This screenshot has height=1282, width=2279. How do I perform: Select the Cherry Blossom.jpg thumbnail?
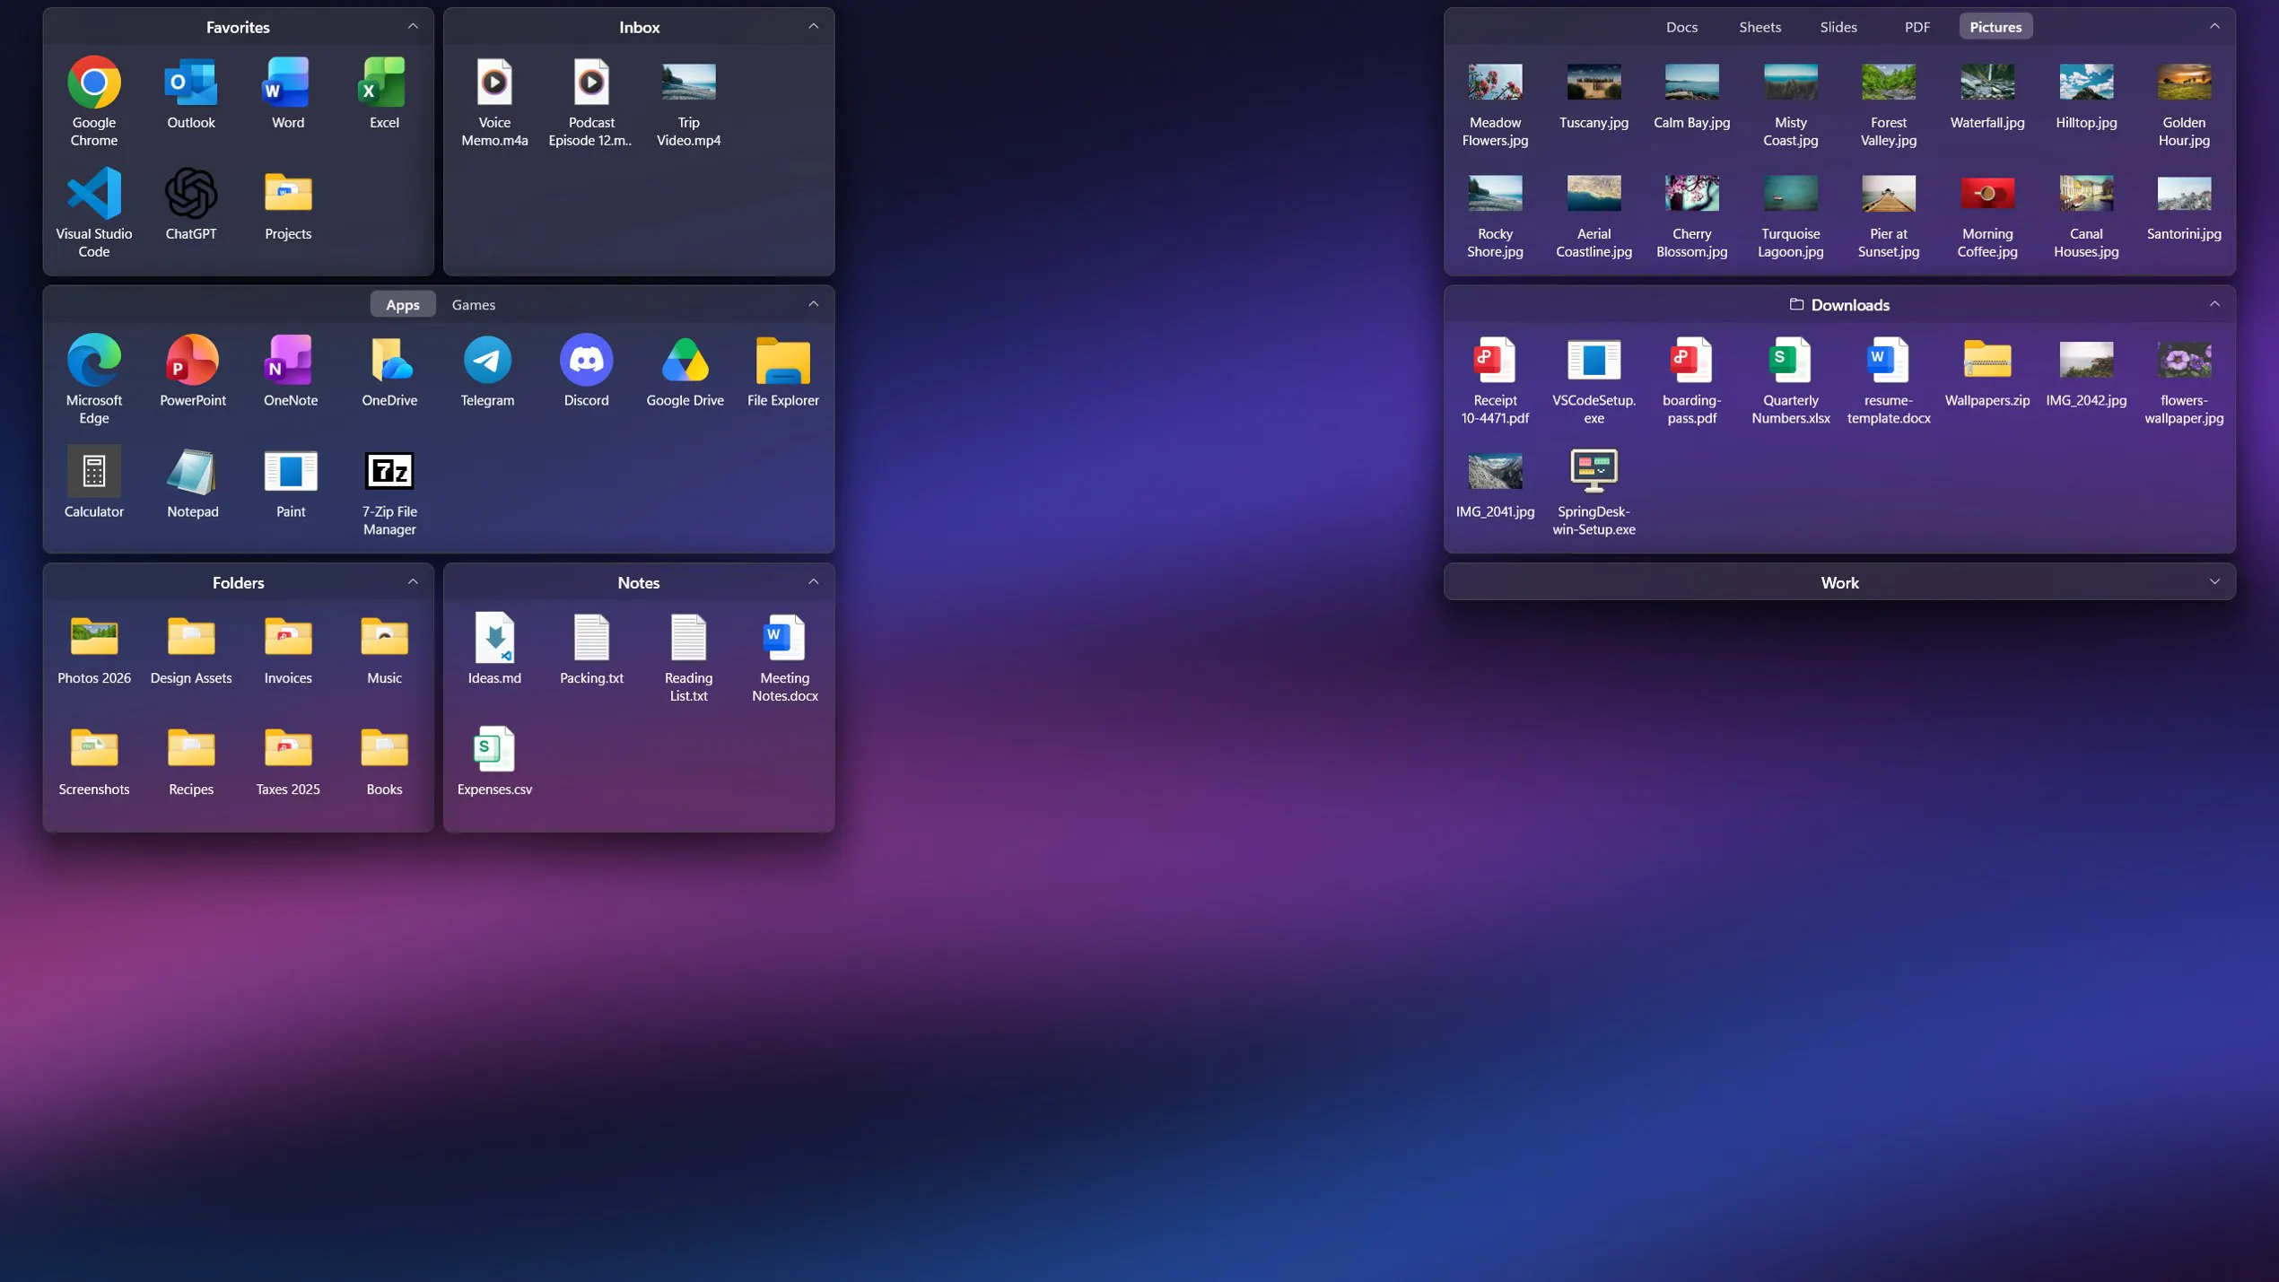pos(1691,194)
